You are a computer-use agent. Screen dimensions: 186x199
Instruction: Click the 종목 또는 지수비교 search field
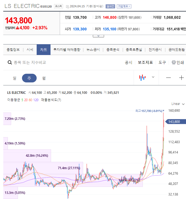click(30, 62)
